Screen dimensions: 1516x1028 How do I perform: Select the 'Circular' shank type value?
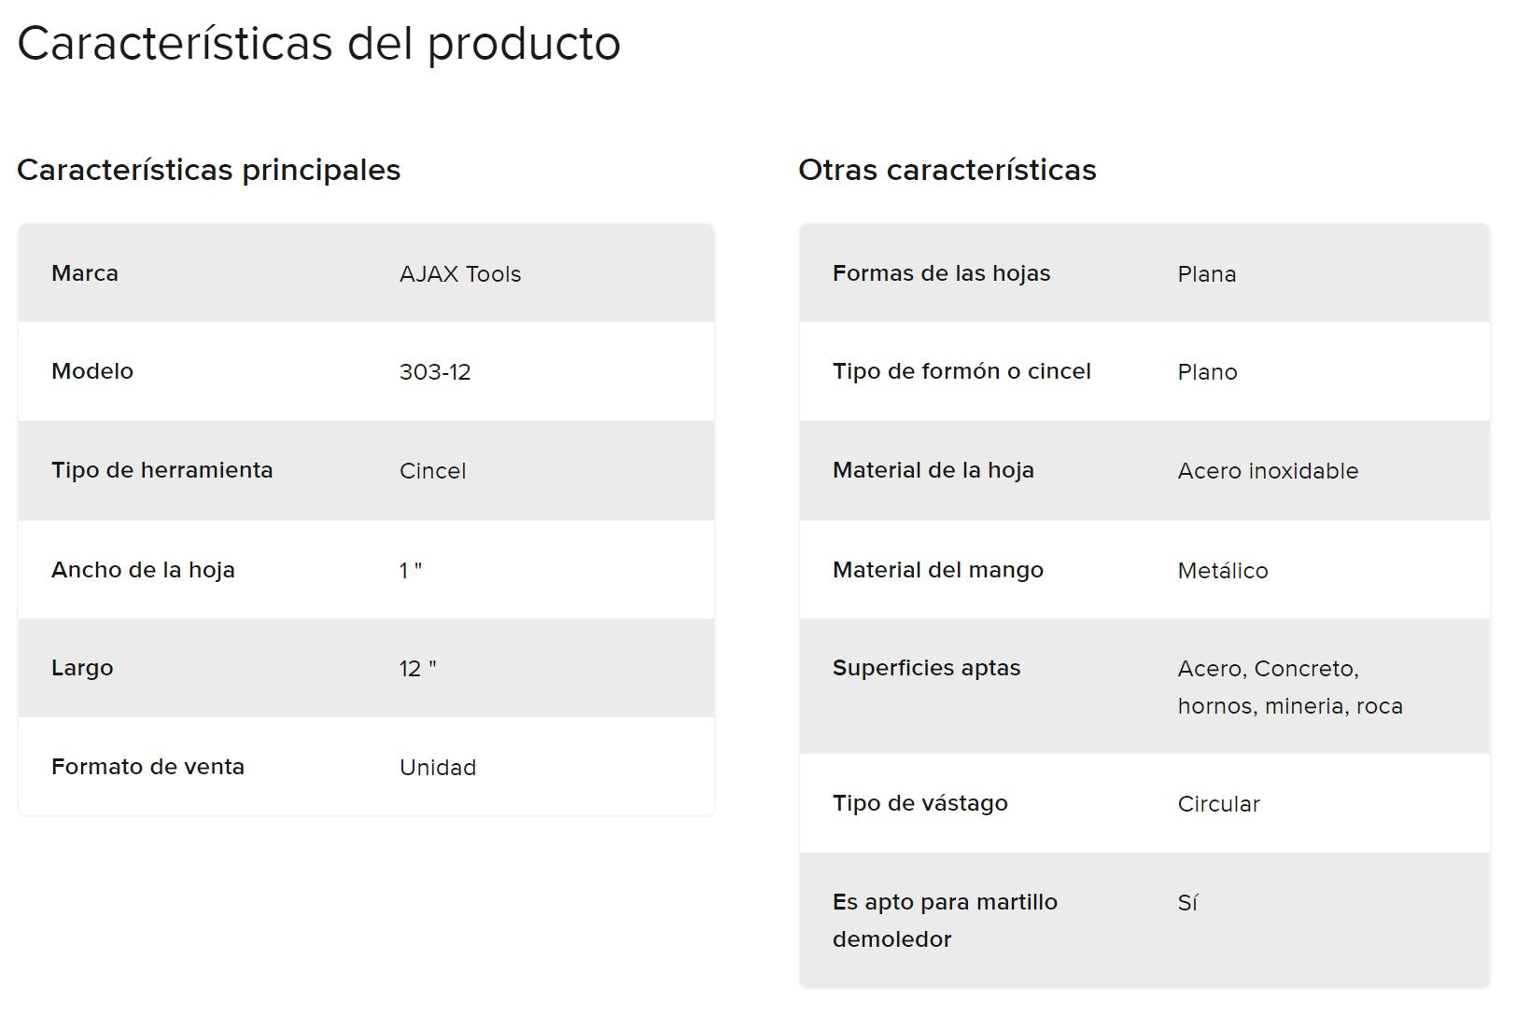[1218, 804]
